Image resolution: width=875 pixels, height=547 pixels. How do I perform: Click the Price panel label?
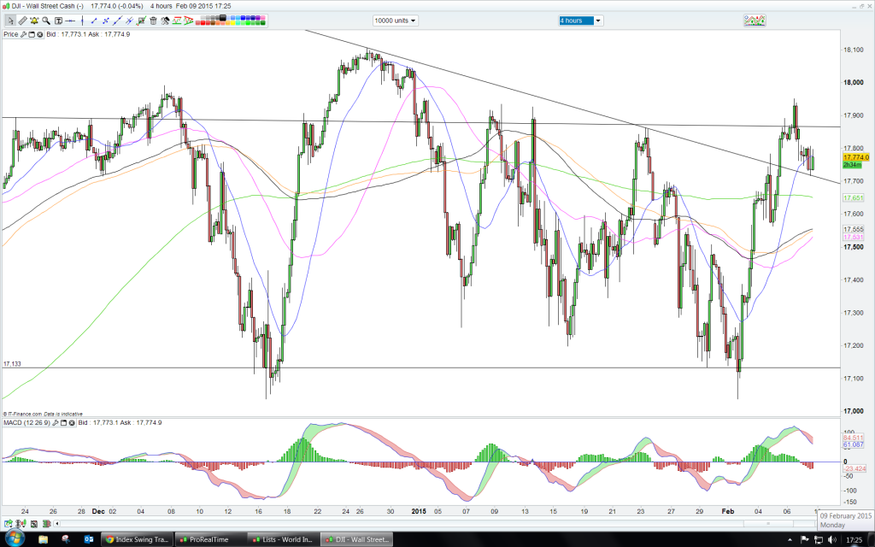[10, 34]
